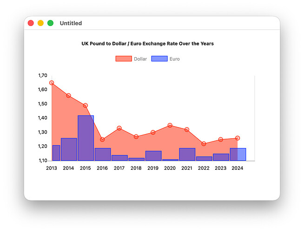Click the Dollar legend text label
304x232 pixels.
[x=140, y=59]
